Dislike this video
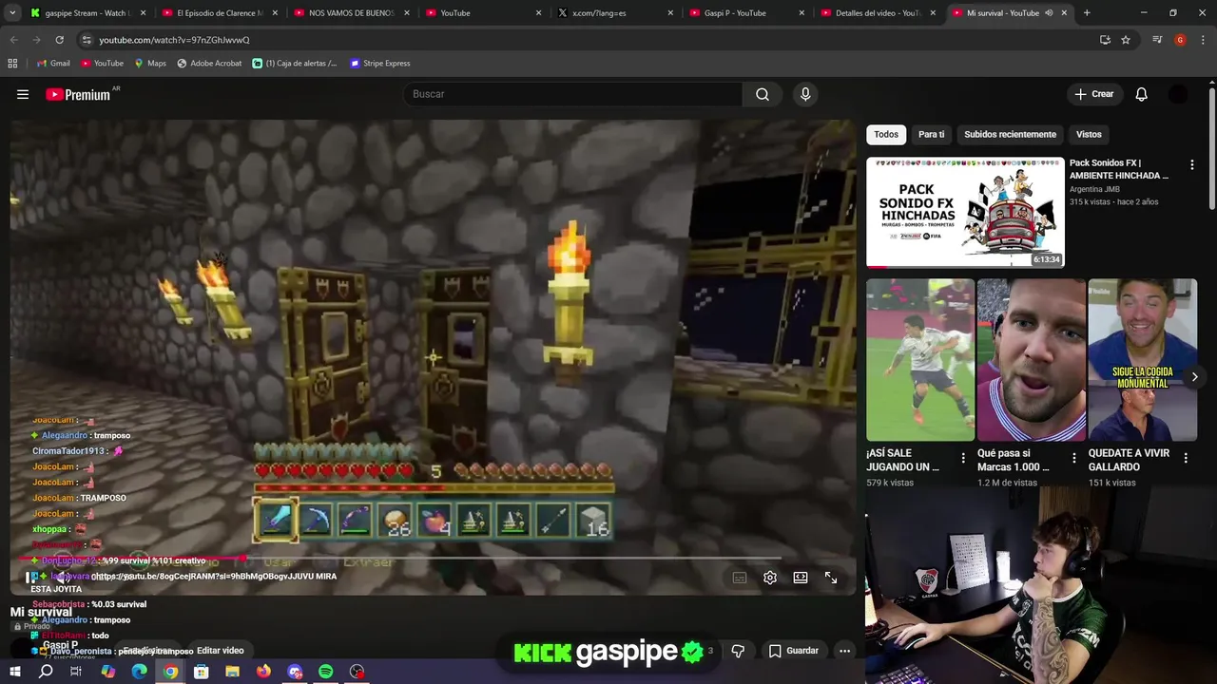Viewport: 1217px width, 684px height. pyautogui.click(x=738, y=651)
